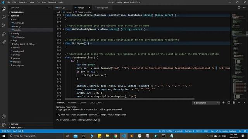
Task: Open editor More Actions ellipsis
Action: point(244,7)
